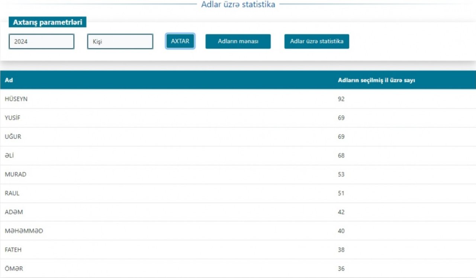The width and height of the screenshot is (476, 278).
Task: Click the AXTAR search button
Action: click(x=180, y=41)
